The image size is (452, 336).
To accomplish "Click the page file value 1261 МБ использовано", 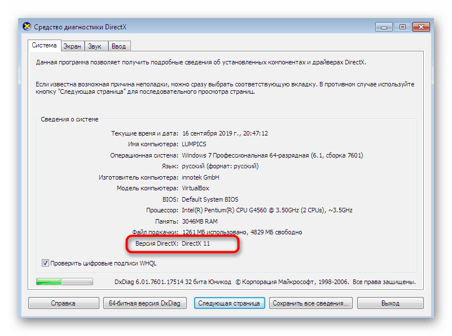I will pyautogui.click(x=242, y=232).
